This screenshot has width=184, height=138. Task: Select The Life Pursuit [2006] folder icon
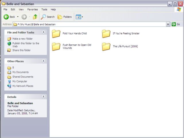(106, 46)
